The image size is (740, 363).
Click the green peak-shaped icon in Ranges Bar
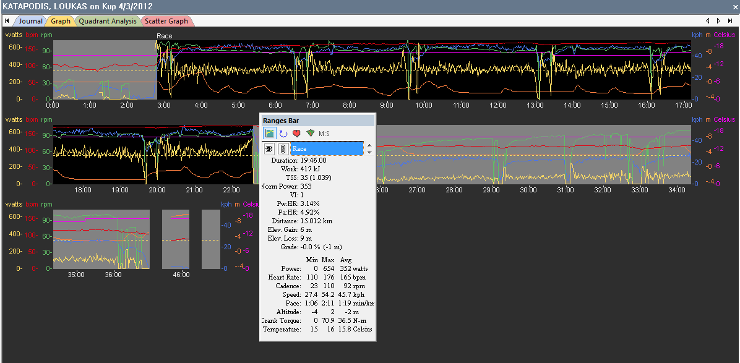pyautogui.click(x=311, y=133)
